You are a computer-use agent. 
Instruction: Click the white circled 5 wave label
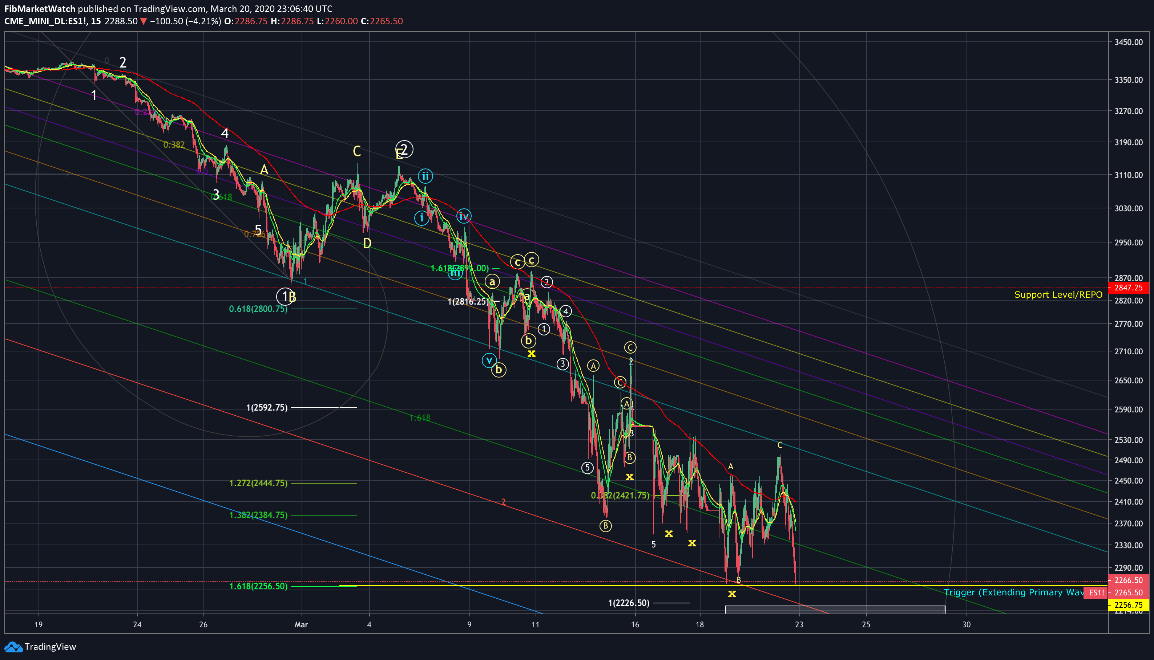588,468
